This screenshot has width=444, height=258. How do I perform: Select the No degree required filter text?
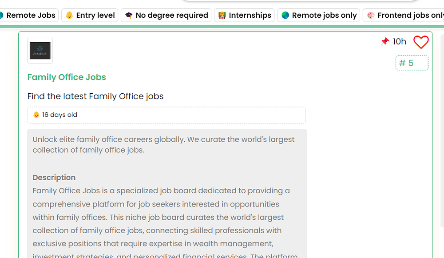pyautogui.click(x=172, y=15)
